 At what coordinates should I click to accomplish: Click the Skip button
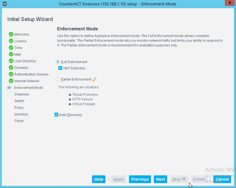179,179
